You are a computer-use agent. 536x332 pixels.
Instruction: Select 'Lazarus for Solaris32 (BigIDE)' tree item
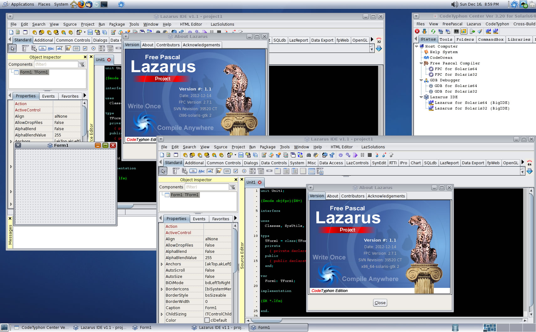pyautogui.click(x=472, y=108)
